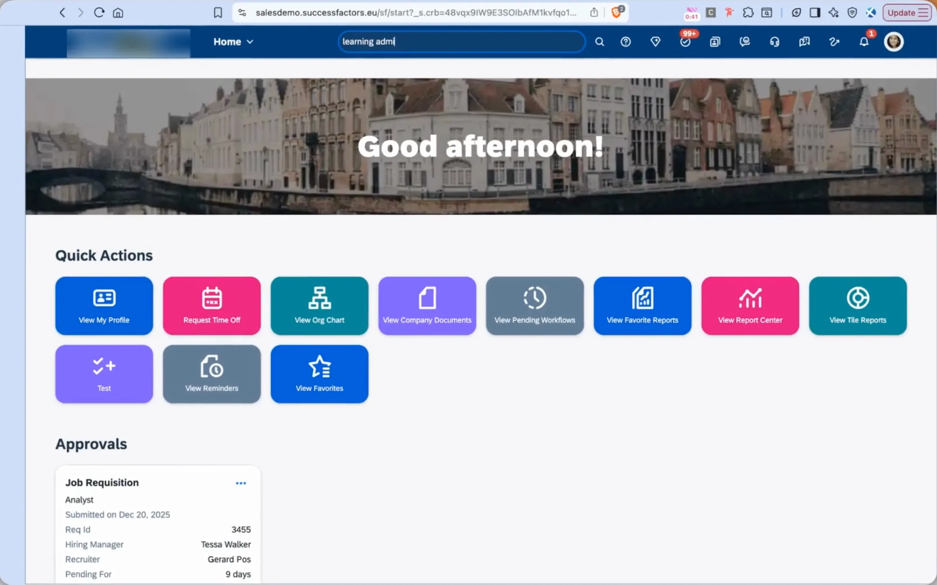Click the View Favorites tile

tap(319, 374)
